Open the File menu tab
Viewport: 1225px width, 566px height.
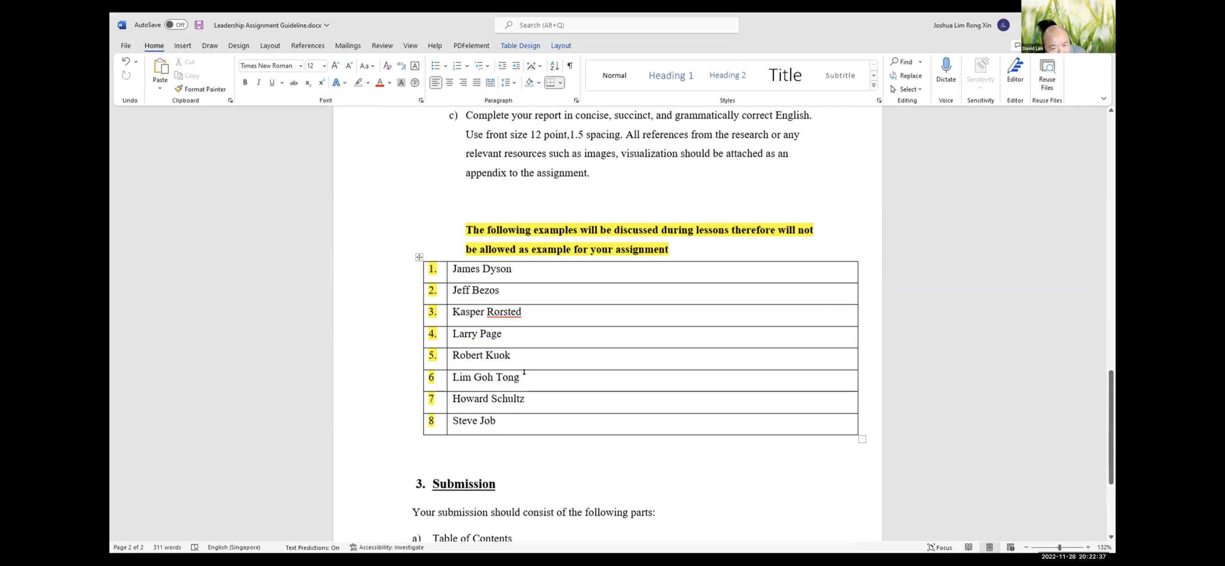[x=125, y=46]
